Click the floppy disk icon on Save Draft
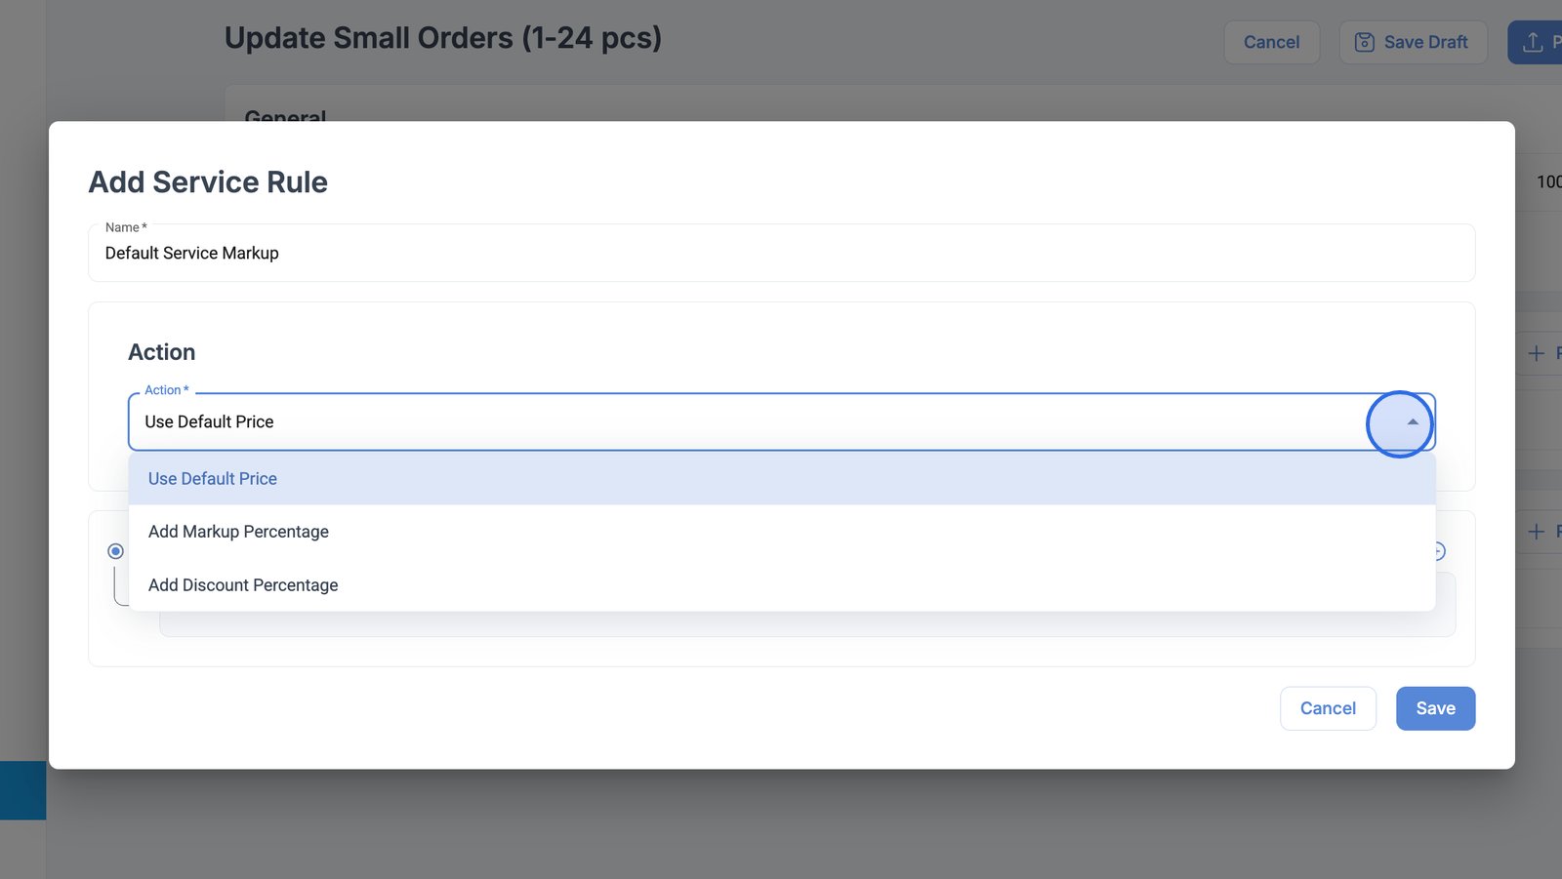 coord(1364,42)
